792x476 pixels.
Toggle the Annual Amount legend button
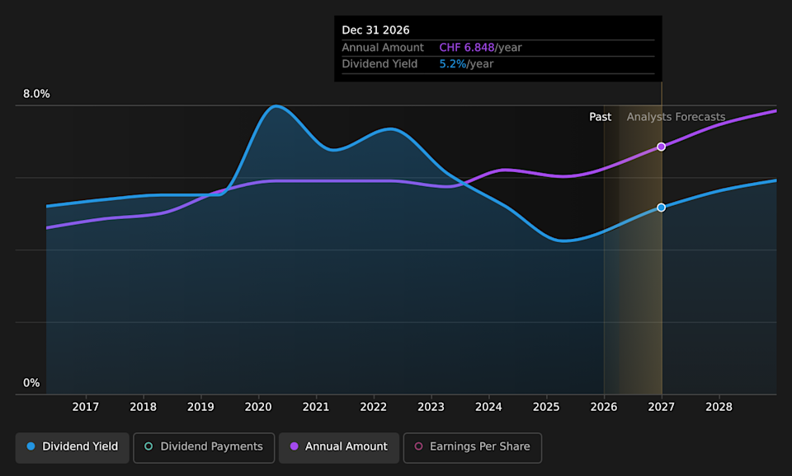point(338,446)
